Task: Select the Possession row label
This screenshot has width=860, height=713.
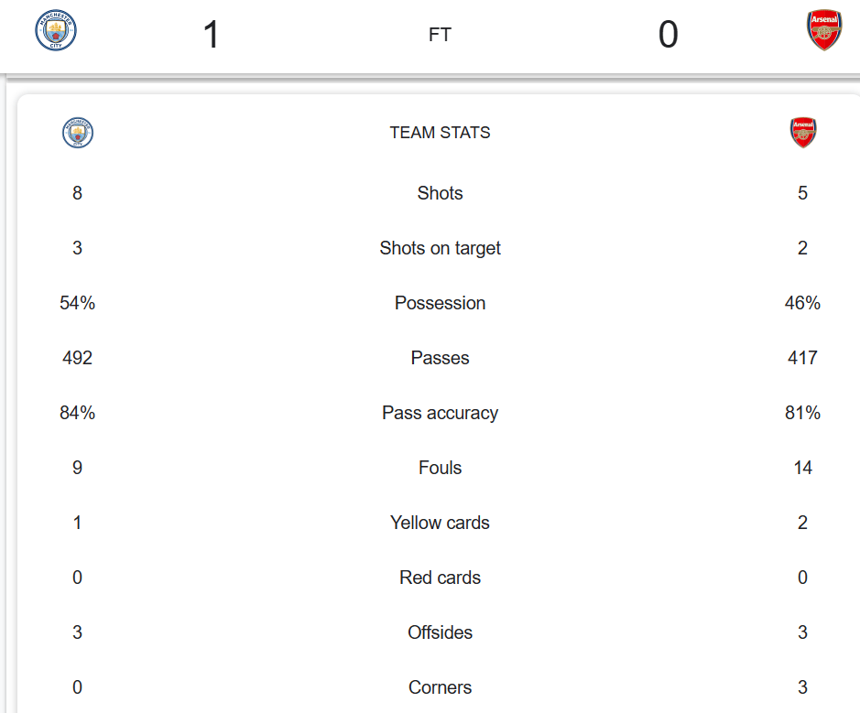Action: (440, 303)
